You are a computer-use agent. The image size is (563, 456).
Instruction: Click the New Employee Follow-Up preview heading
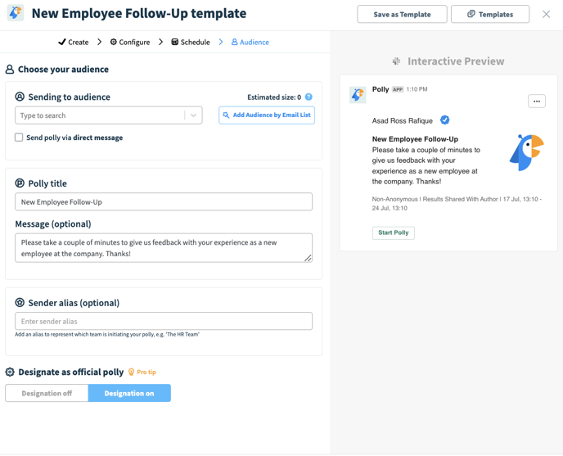(415, 139)
